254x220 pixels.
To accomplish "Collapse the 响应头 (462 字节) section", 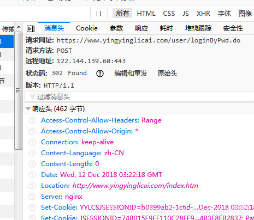I will (x=28, y=109).
